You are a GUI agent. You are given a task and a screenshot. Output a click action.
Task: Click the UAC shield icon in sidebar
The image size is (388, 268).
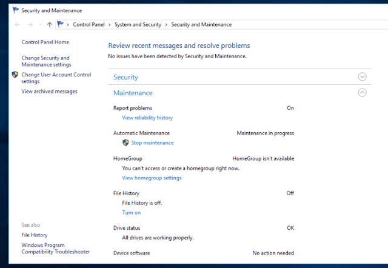click(x=15, y=75)
